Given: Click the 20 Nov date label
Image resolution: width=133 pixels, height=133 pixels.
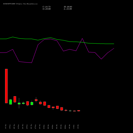Looking at the screenshot, I should click(x=14, y=126).
